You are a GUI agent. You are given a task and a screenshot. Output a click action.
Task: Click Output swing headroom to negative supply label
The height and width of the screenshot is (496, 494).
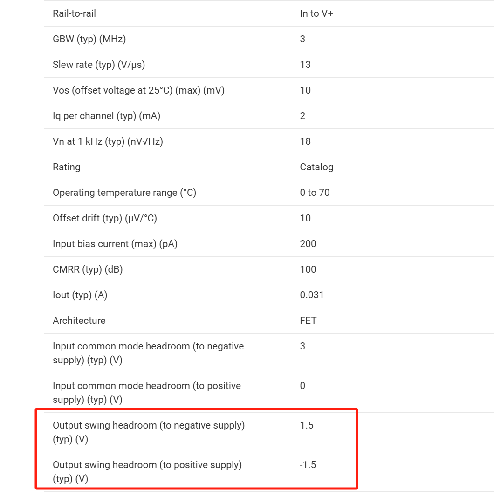(148, 432)
